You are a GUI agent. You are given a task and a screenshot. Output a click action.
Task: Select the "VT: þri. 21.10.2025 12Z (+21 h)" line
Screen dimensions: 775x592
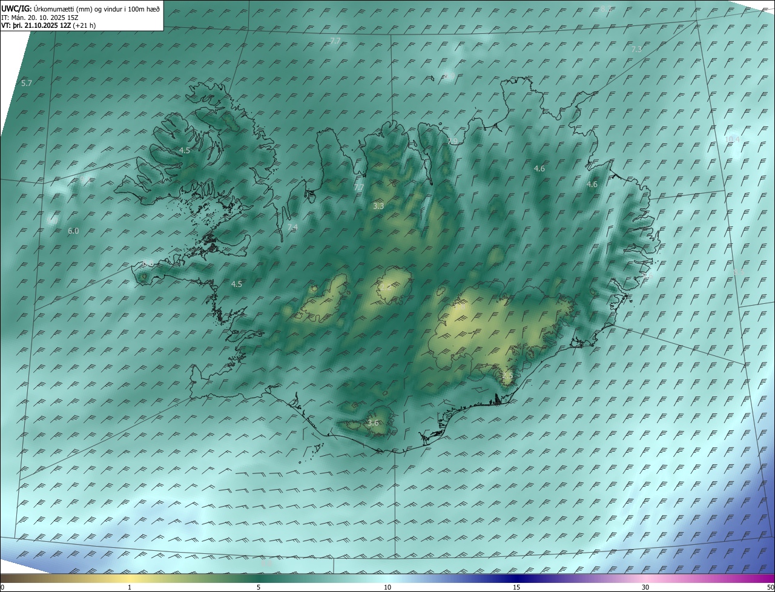point(49,25)
